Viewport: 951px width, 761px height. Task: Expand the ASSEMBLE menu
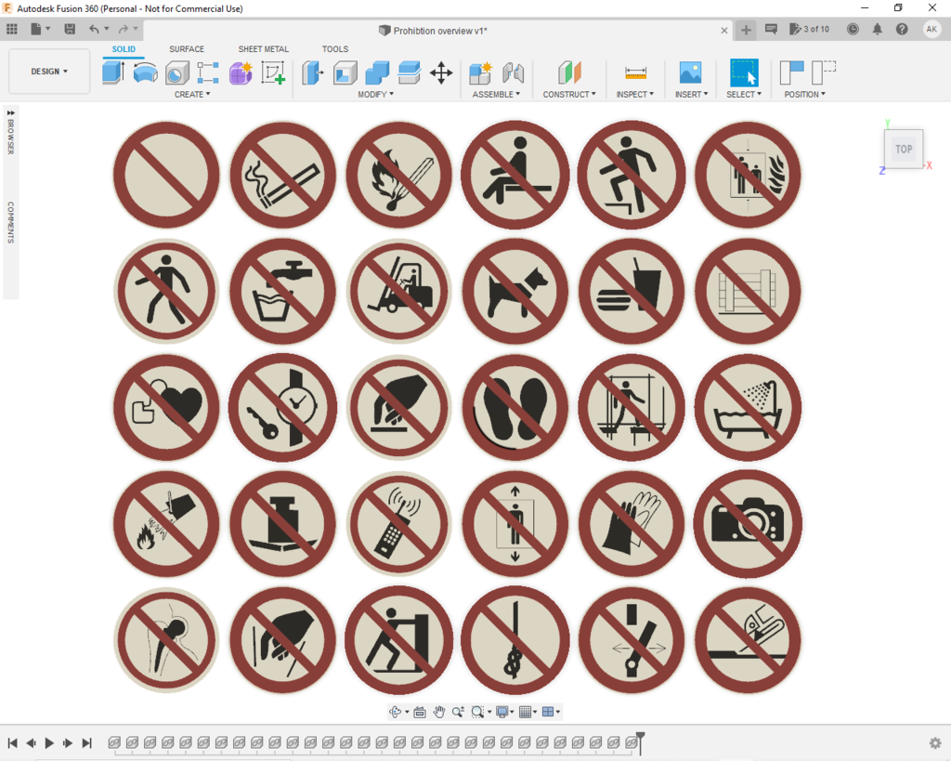[x=496, y=94]
